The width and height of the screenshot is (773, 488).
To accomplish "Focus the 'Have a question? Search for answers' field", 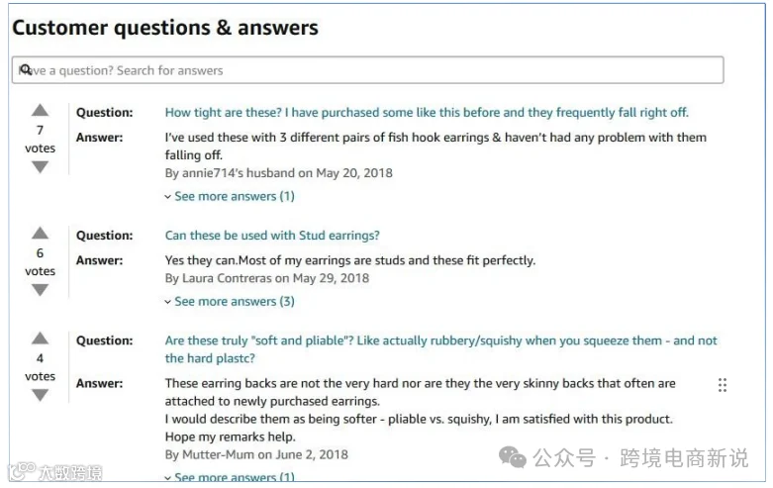I will 368,70.
